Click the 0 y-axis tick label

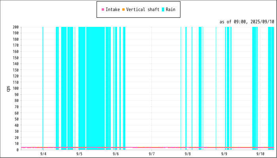18,150
